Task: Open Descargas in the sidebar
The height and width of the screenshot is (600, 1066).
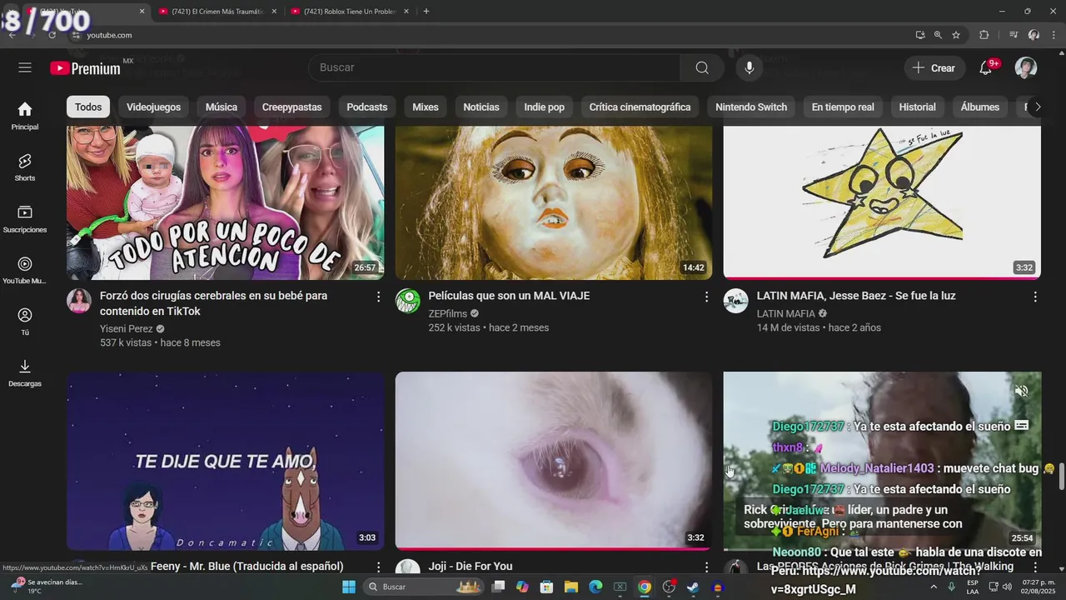Action: [25, 373]
